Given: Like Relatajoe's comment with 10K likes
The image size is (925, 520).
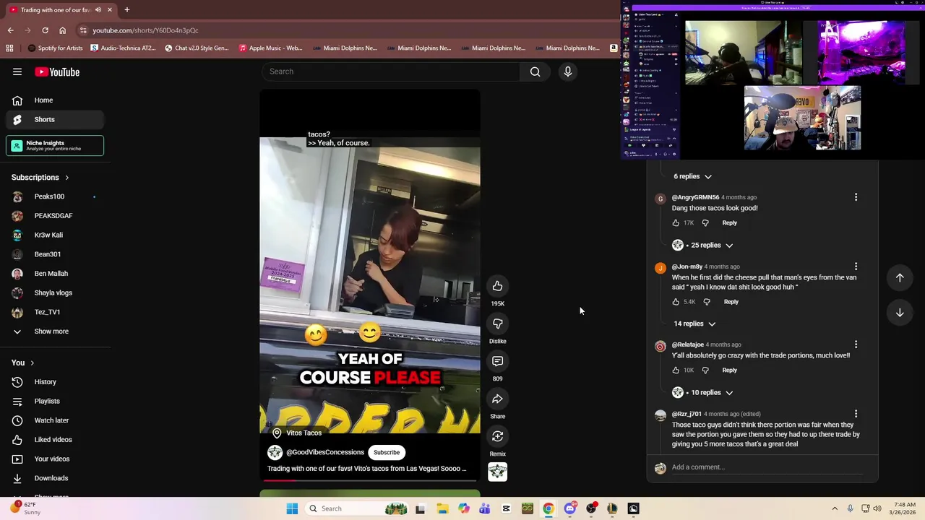Looking at the screenshot, I should tap(676, 370).
